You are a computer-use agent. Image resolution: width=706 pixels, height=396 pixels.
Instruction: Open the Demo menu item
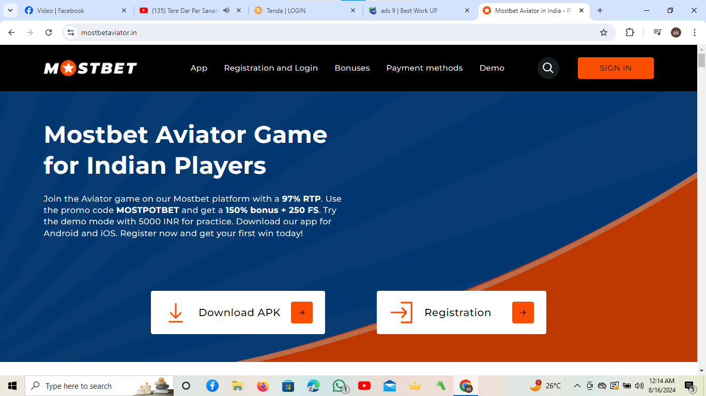[492, 68]
